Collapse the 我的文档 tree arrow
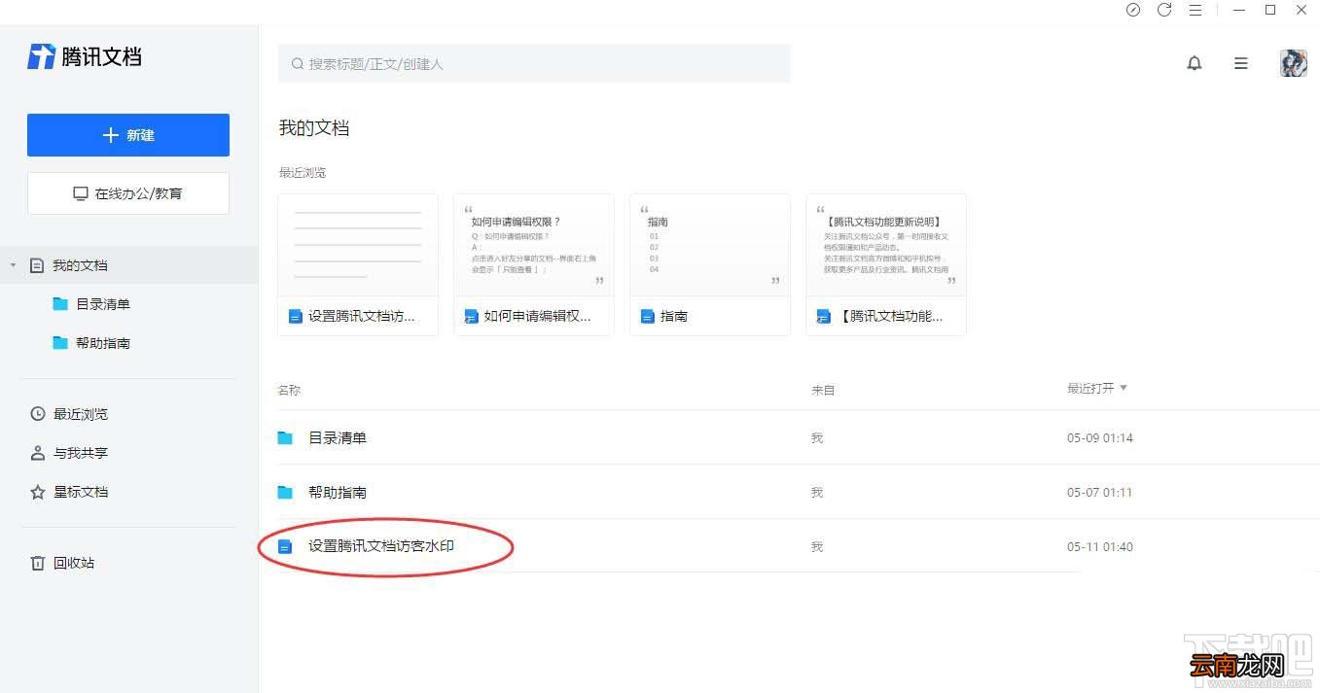The width and height of the screenshot is (1320, 693). coord(13,265)
